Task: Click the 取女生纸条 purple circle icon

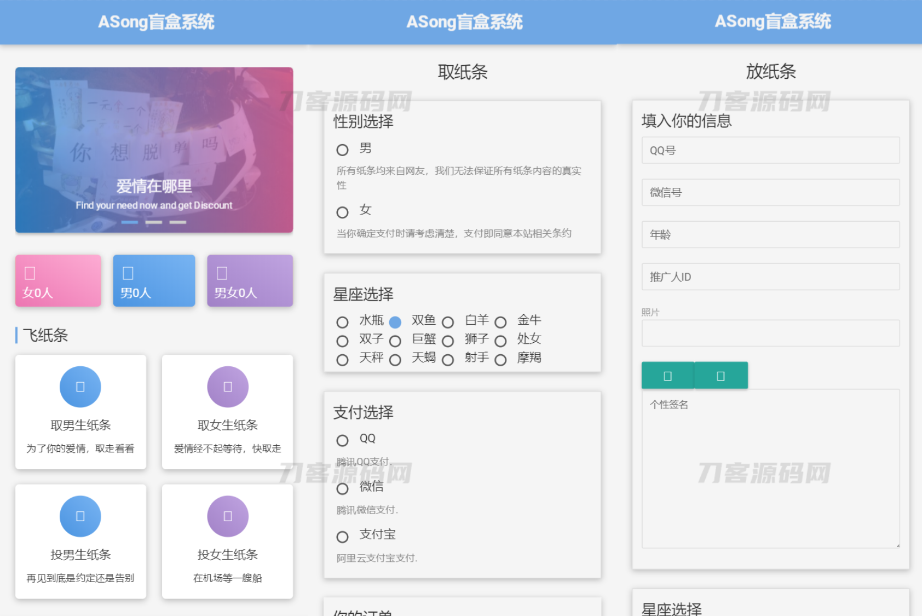Action: [227, 387]
